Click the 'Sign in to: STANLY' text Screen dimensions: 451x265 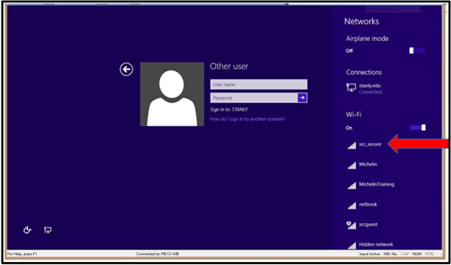[x=229, y=110]
